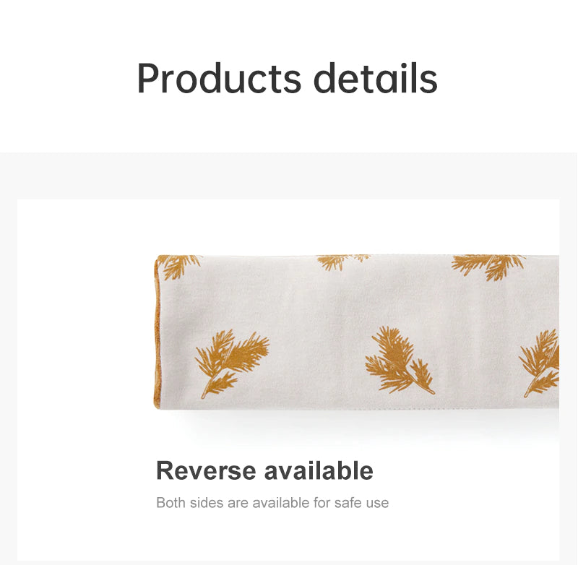Click the word "Reverse" in the bold title

click(x=206, y=470)
